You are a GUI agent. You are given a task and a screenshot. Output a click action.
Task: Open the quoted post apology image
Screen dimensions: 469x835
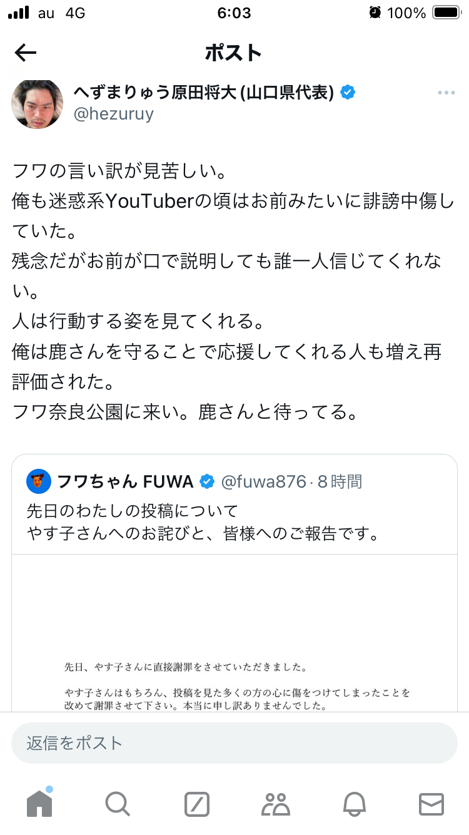(234, 632)
